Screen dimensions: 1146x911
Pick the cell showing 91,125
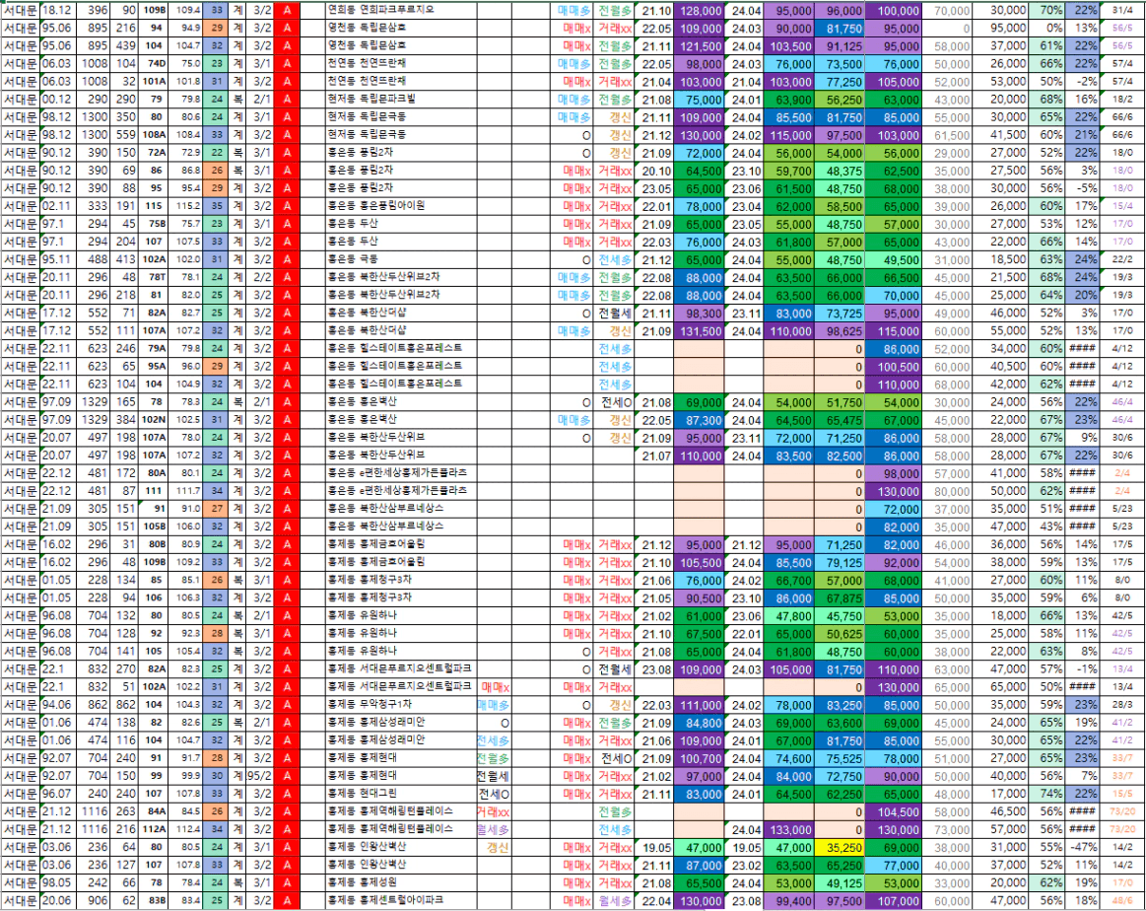point(839,46)
